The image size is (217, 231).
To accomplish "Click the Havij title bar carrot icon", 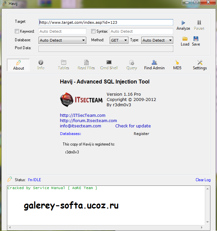I will (5, 4).
